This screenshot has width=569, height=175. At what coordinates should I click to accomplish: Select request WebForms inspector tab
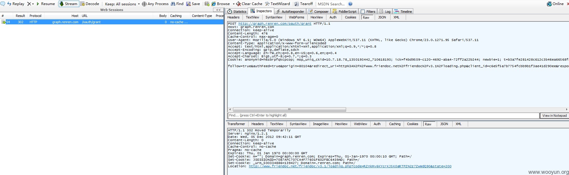pos(296,17)
